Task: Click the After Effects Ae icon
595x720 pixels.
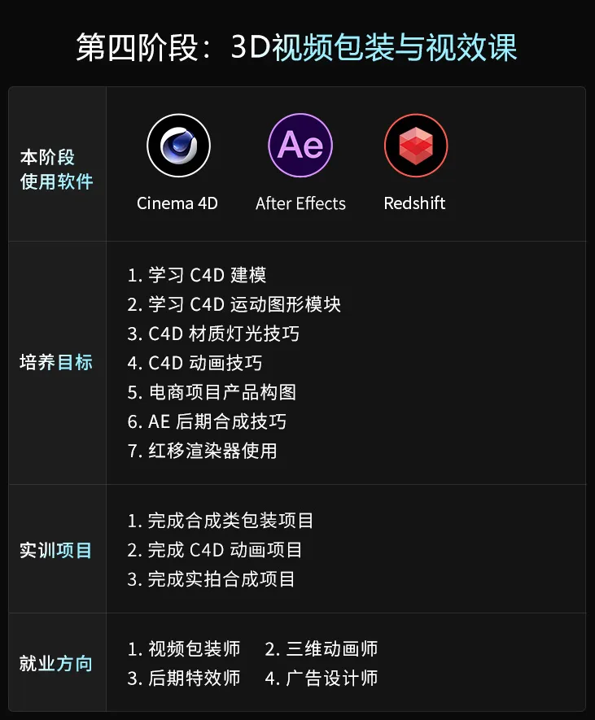Action: (300, 146)
